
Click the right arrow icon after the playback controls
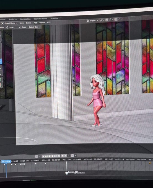[x=66, y=156]
